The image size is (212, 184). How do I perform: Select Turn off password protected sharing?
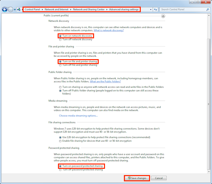[81, 170]
